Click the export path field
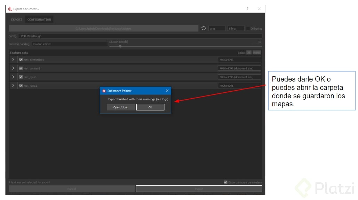358x200 pixels. click(x=103, y=29)
